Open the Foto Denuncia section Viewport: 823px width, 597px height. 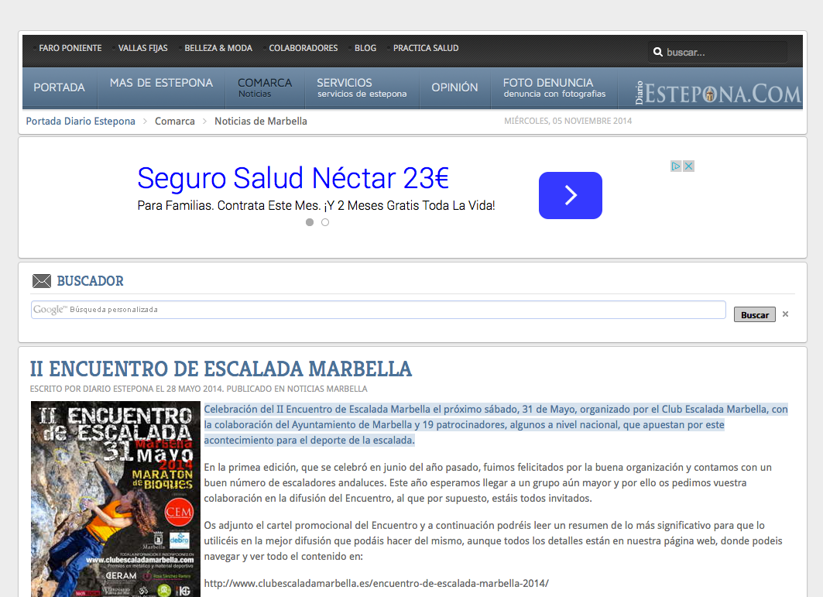[554, 87]
